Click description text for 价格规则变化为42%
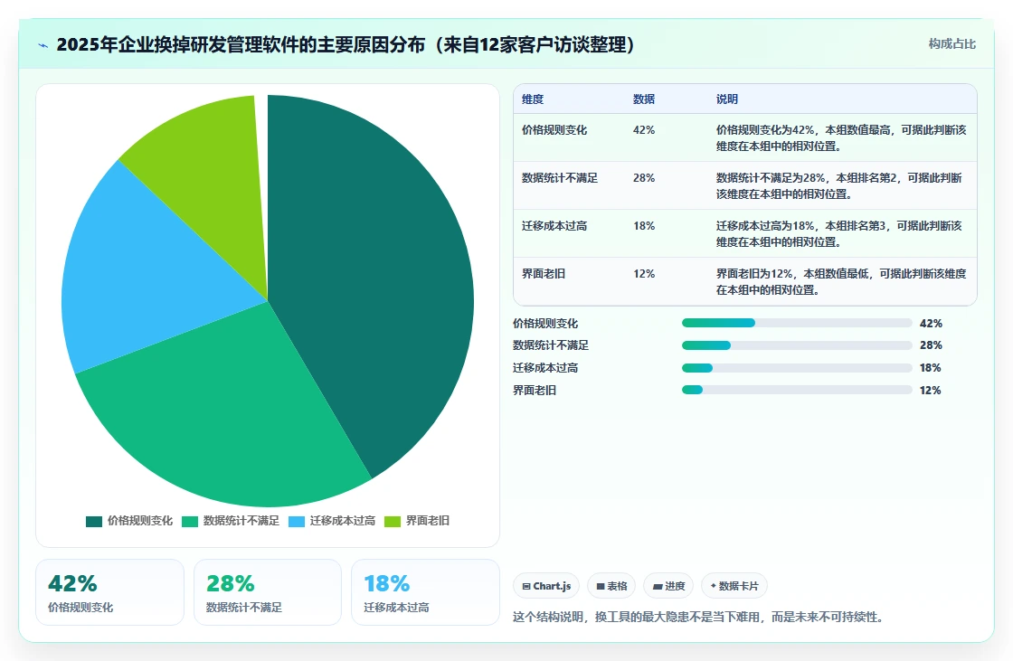Screen dimensions: 1013x661 pos(841,137)
